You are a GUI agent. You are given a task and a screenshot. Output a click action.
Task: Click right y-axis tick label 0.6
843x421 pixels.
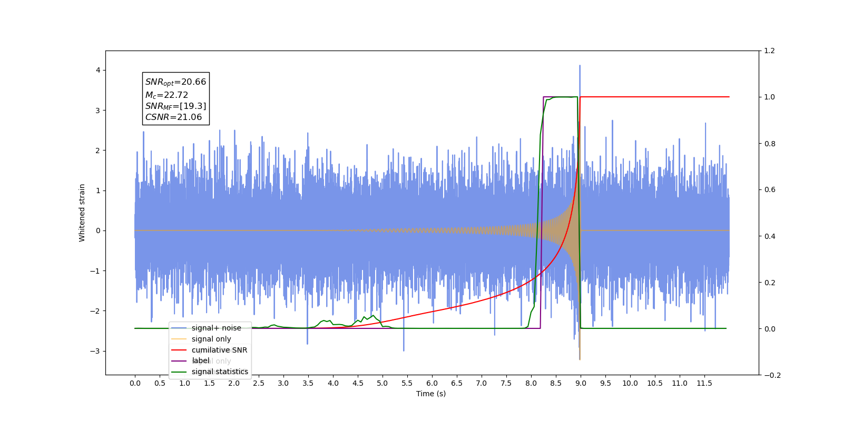(769, 190)
